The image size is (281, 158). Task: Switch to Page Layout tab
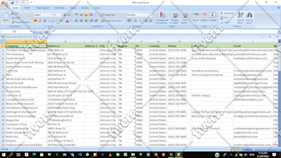tap(43, 8)
